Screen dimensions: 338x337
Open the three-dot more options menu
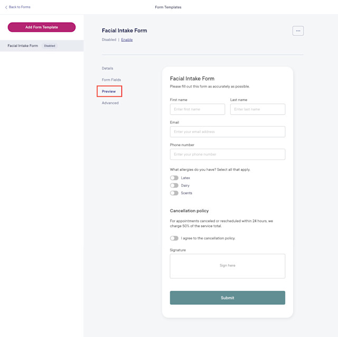(298, 31)
